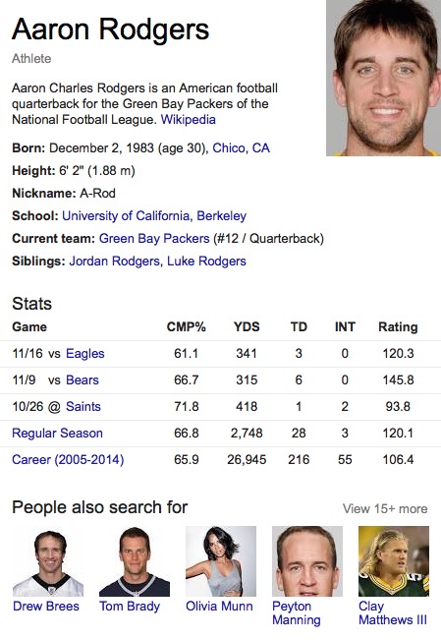This screenshot has width=441, height=640.
Task: Click Clay Matthews III thumbnail image
Action: coord(394,561)
